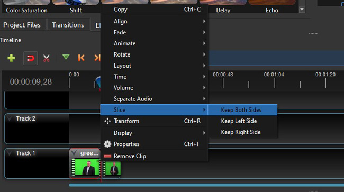Click the Transform move-arrows icon
The height and width of the screenshot is (192, 344).
[x=107, y=121]
